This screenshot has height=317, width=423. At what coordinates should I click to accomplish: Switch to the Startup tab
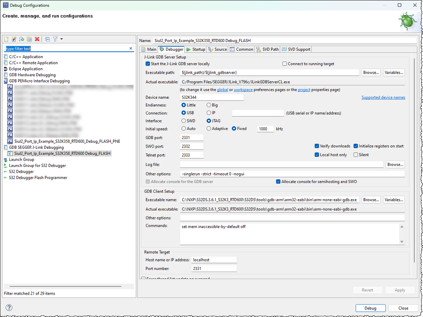click(x=196, y=49)
